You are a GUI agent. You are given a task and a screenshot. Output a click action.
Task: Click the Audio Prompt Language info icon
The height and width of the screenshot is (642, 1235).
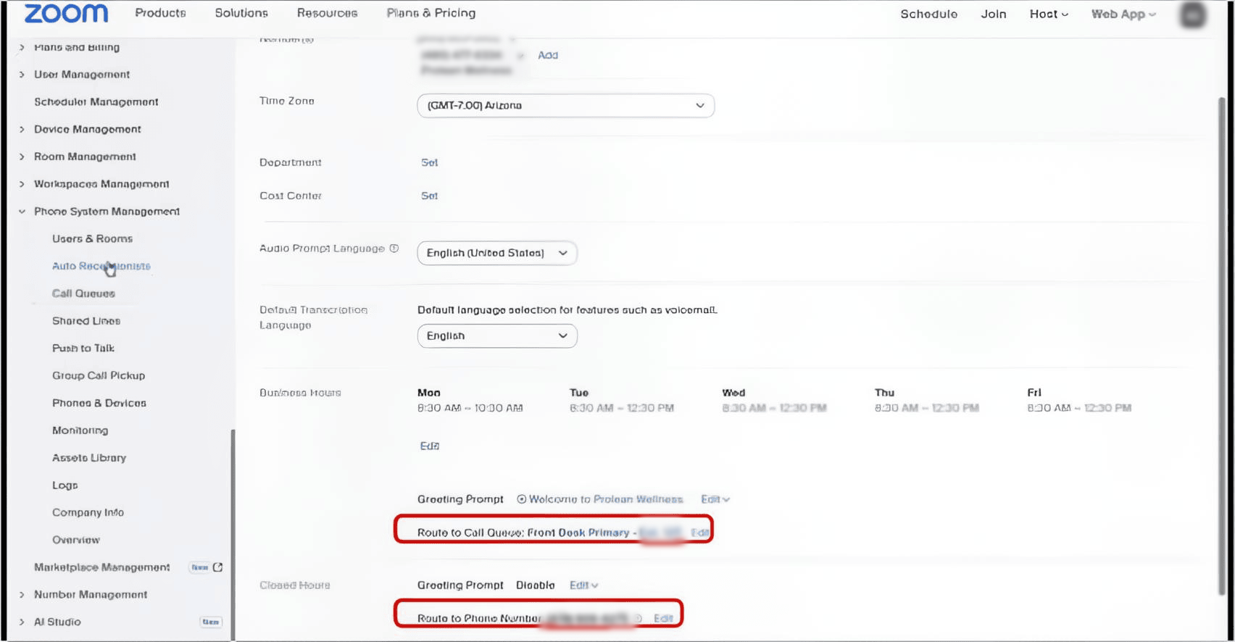(394, 249)
